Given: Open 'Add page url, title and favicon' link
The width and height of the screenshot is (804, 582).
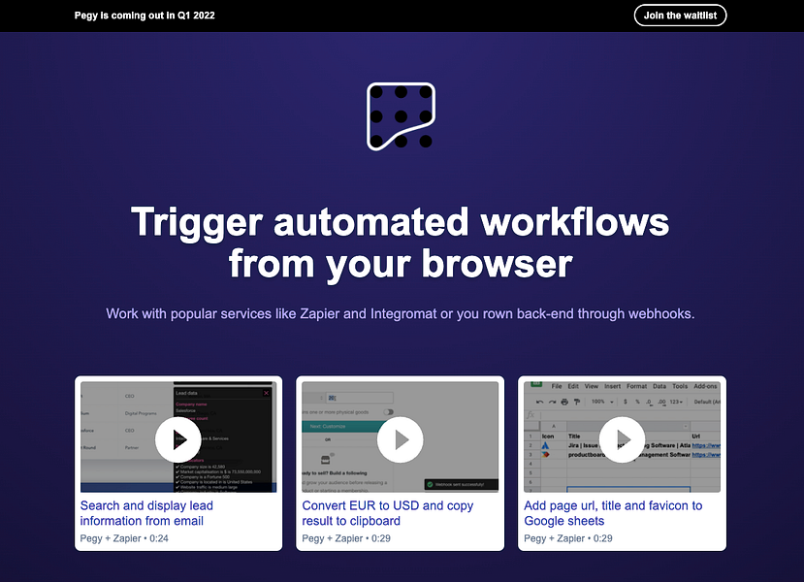Looking at the screenshot, I should coord(613,513).
